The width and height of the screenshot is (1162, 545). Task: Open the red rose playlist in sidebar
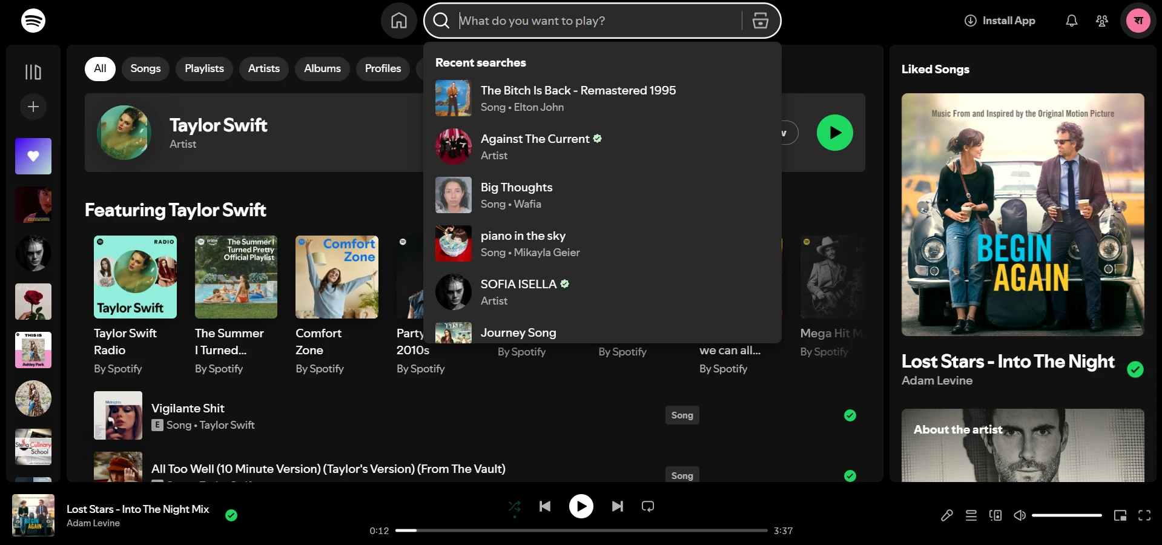(33, 302)
